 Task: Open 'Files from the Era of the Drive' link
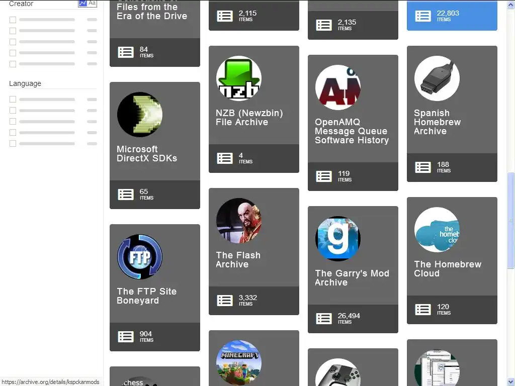coord(152,11)
